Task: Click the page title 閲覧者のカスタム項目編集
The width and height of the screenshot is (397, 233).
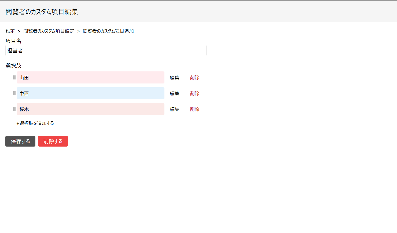Action: click(42, 12)
